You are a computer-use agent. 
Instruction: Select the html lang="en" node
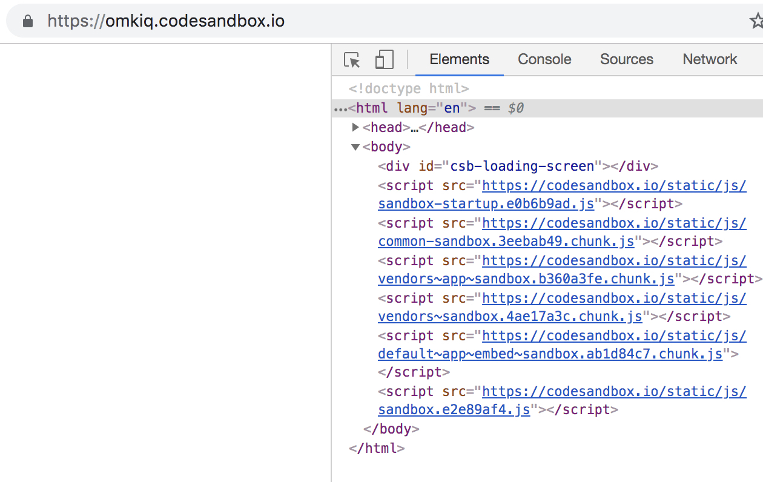412,108
